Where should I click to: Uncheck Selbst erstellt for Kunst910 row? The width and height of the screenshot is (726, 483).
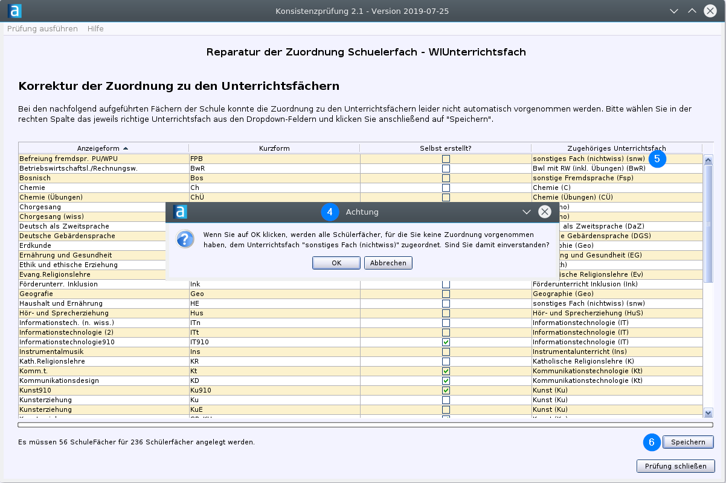pos(446,390)
